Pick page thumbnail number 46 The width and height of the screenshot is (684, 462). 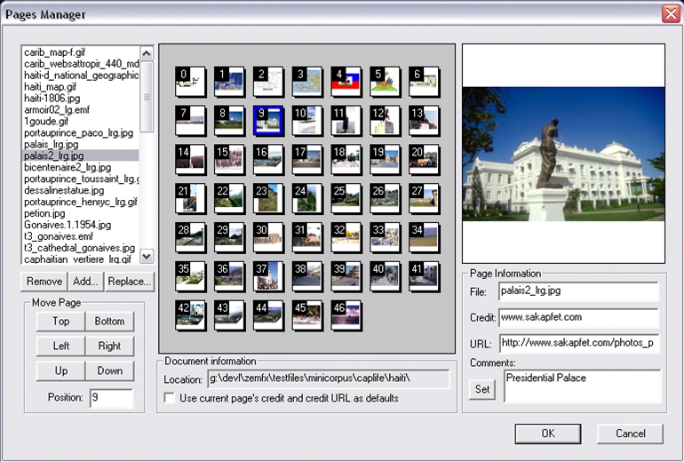pos(346,315)
